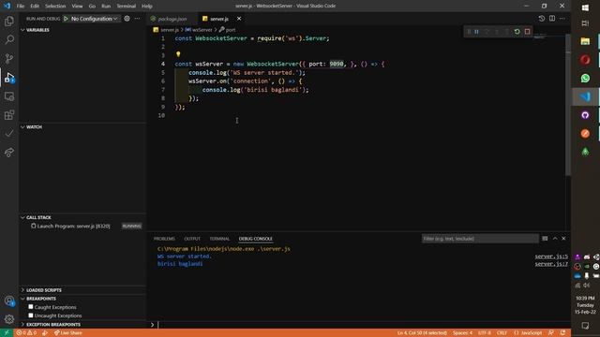
Task: Open WhatsApp from the taskbar
Action: [585, 79]
